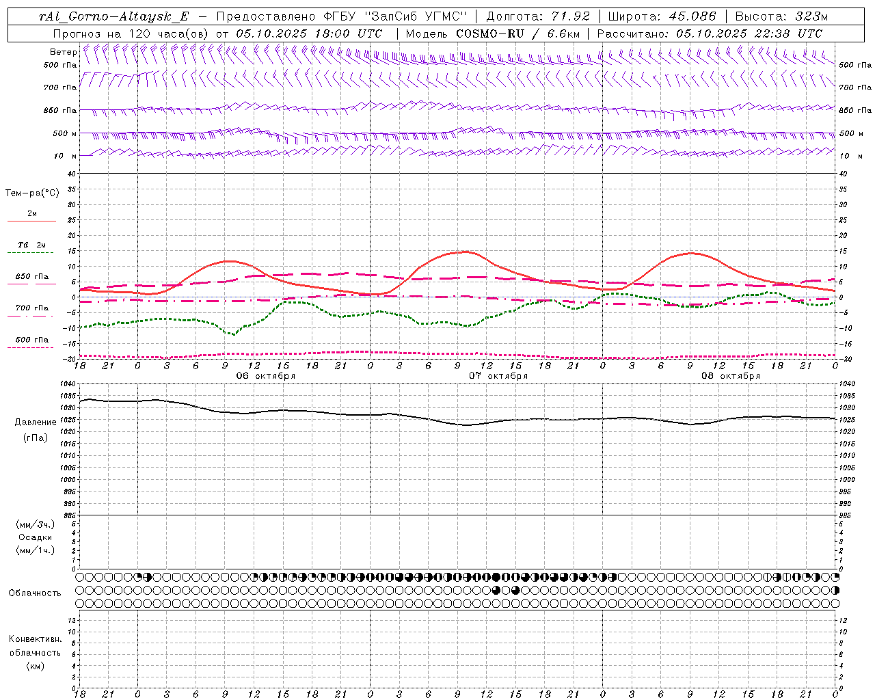Viewport: 875px width, 700px height.
Task: Click the provider text ФГБУ "ЗапСиб УГМС"
Action: pos(394,16)
